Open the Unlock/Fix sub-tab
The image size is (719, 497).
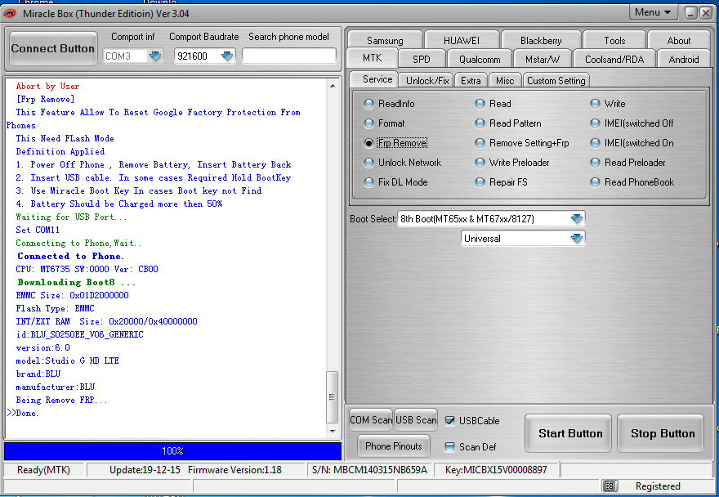426,81
